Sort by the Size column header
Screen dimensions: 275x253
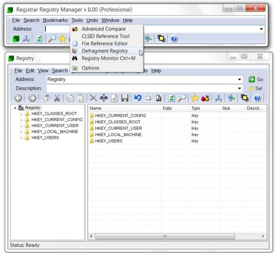tap(232, 109)
